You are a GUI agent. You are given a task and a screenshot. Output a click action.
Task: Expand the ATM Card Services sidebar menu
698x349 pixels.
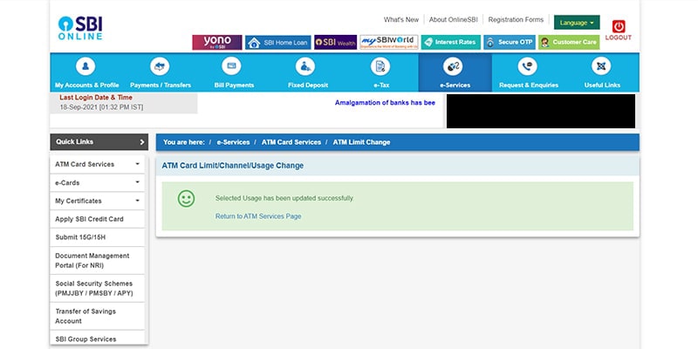click(97, 164)
